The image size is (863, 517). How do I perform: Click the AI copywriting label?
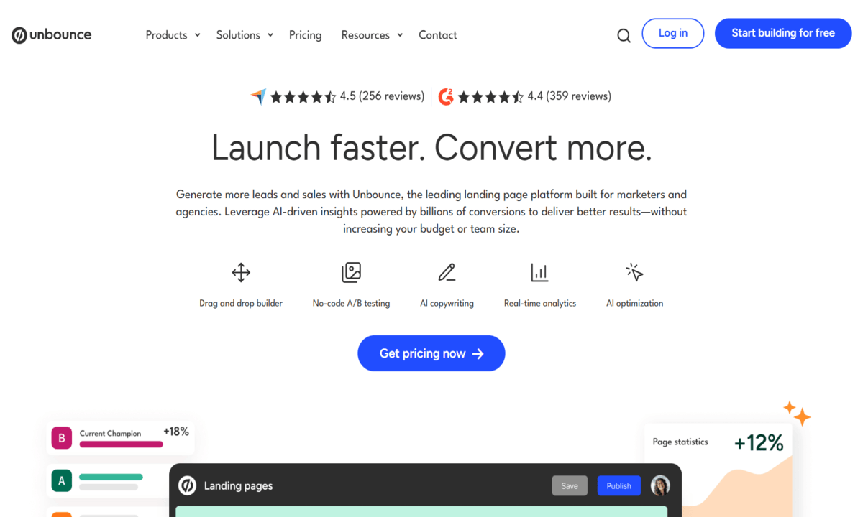pos(447,303)
